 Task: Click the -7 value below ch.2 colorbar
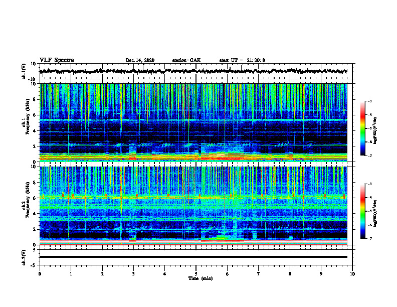(370, 239)
